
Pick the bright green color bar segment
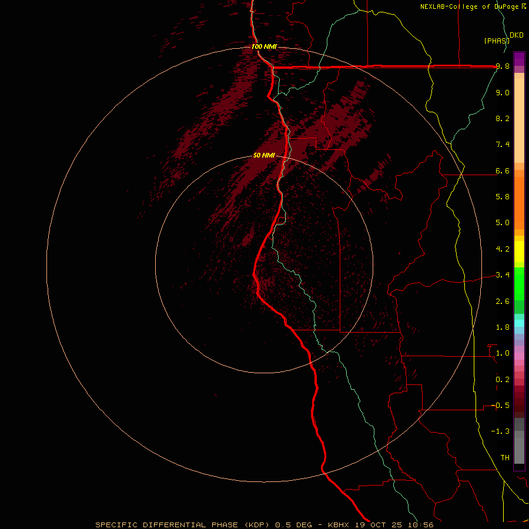click(519, 283)
